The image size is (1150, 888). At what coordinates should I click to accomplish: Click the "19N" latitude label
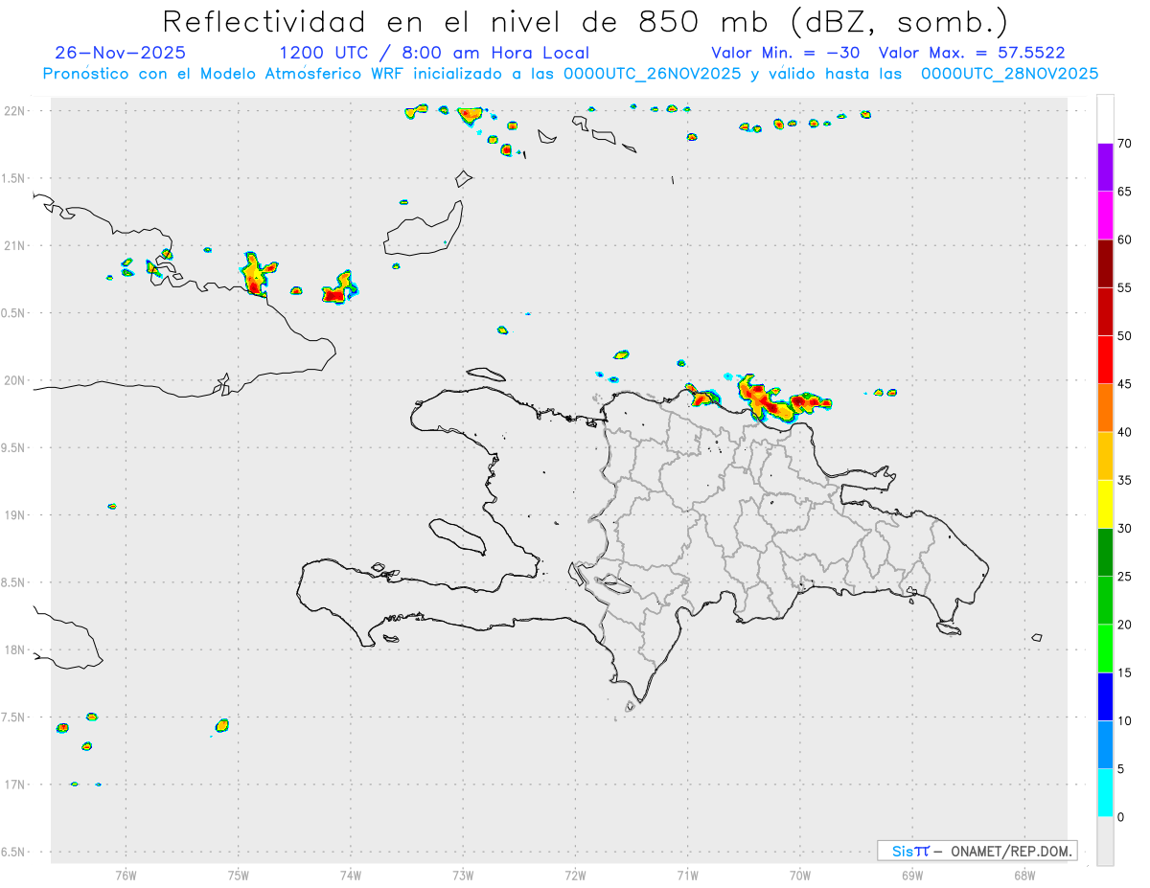pyautogui.click(x=16, y=514)
